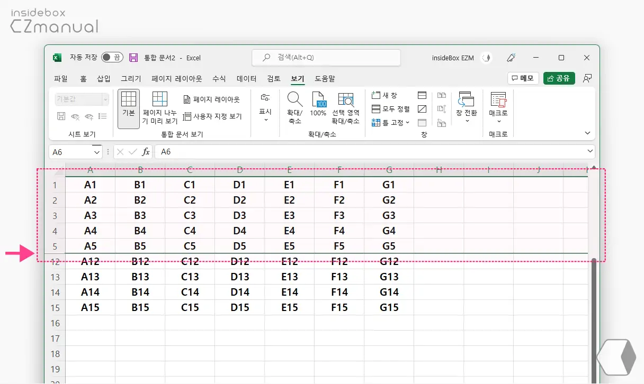Image resolution: width=644 pixels, height=384 pixels.
Task: Open the 도움말 help tab
Action: (x=325, y=79)
